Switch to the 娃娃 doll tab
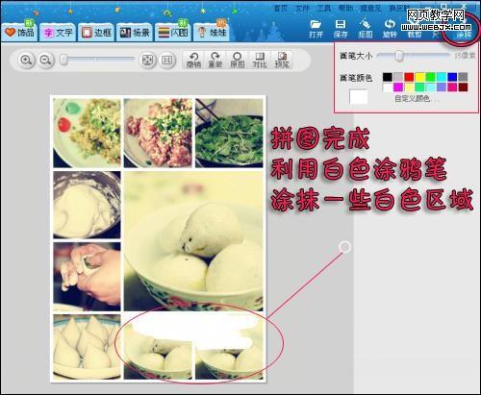Screen dimensions: 481x395 pyautogui.click(x=212, y=33)
